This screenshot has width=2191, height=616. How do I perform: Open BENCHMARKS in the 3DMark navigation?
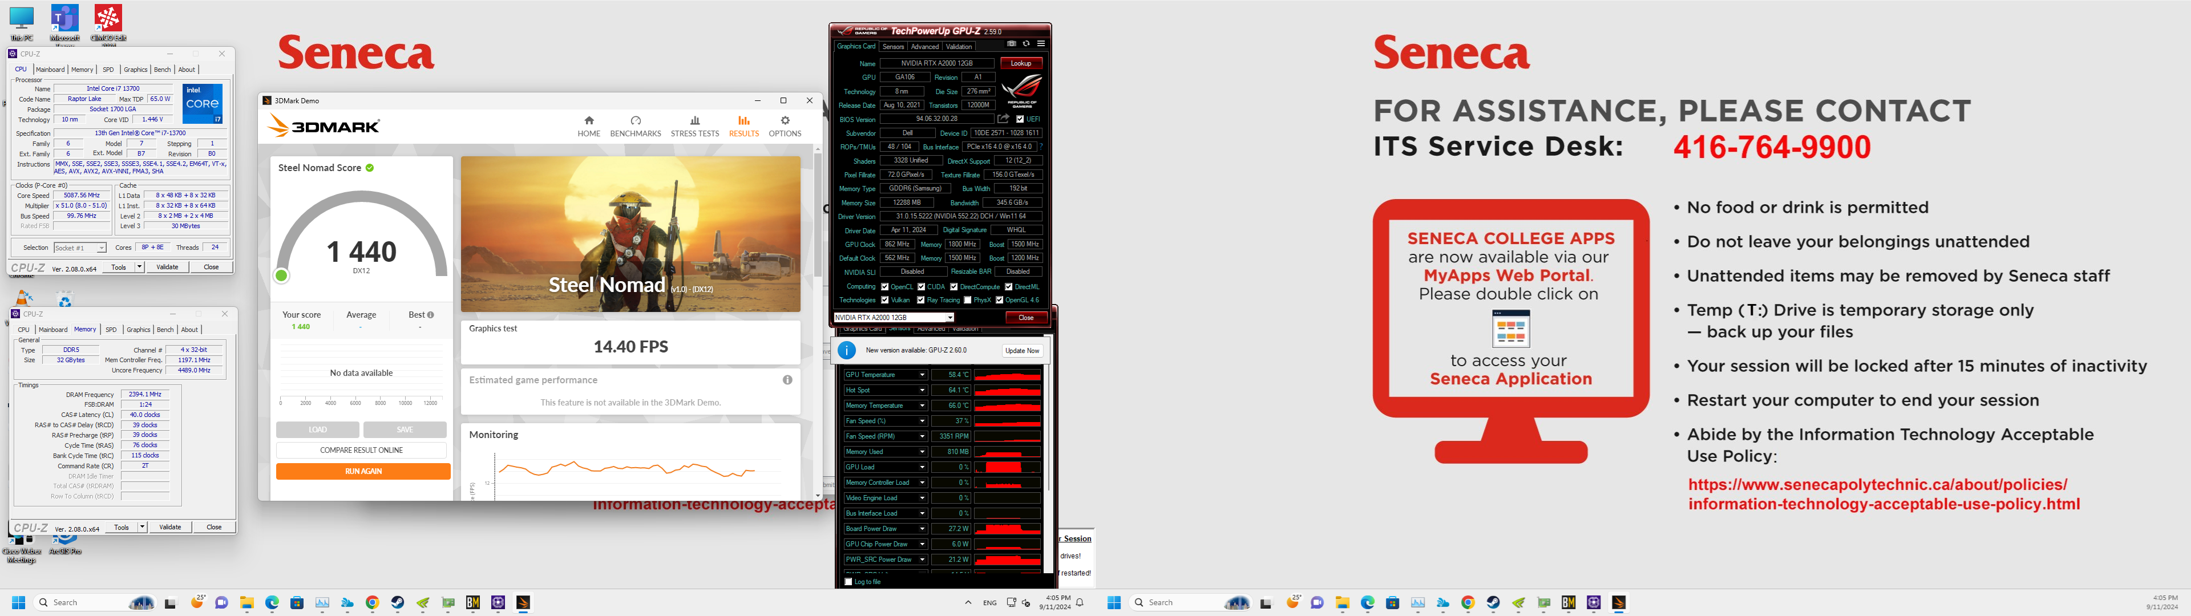click(636, 127)
